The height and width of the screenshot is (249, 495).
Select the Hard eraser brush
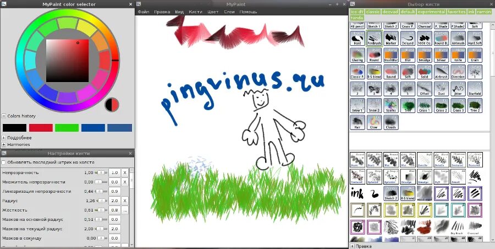358,38
